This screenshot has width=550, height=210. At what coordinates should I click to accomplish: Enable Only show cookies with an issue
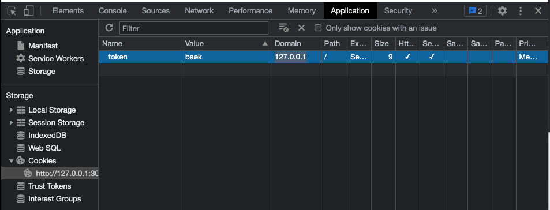click(318, 28)
